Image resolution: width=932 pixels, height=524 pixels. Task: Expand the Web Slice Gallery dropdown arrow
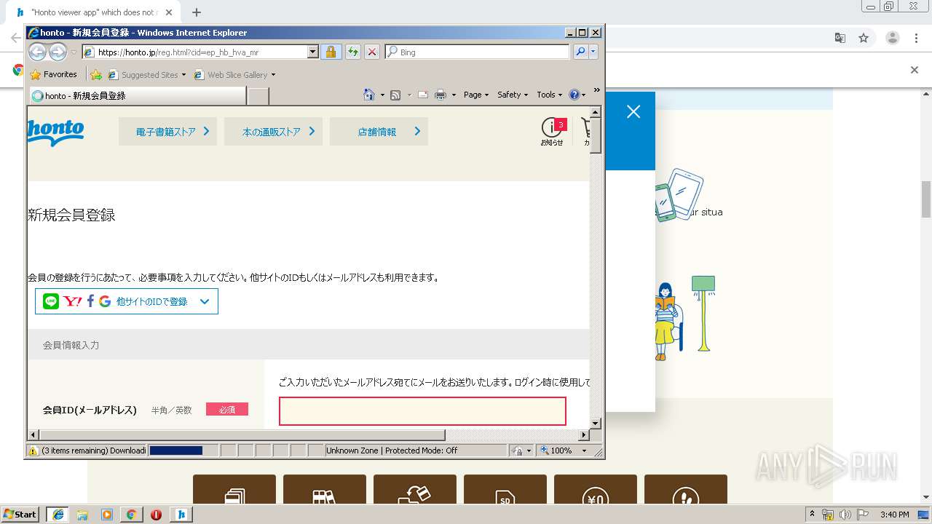274,75
